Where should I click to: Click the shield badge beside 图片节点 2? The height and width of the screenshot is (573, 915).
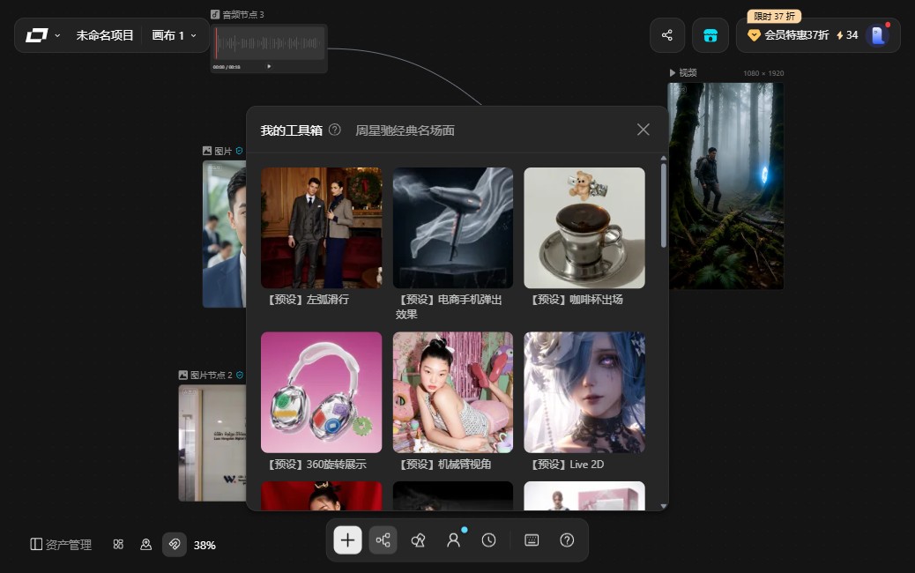240,375
